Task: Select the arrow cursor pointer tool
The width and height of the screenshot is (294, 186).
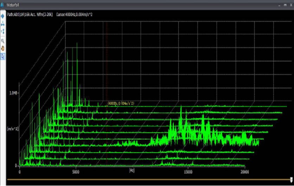Action: click(x=2, y=56)
